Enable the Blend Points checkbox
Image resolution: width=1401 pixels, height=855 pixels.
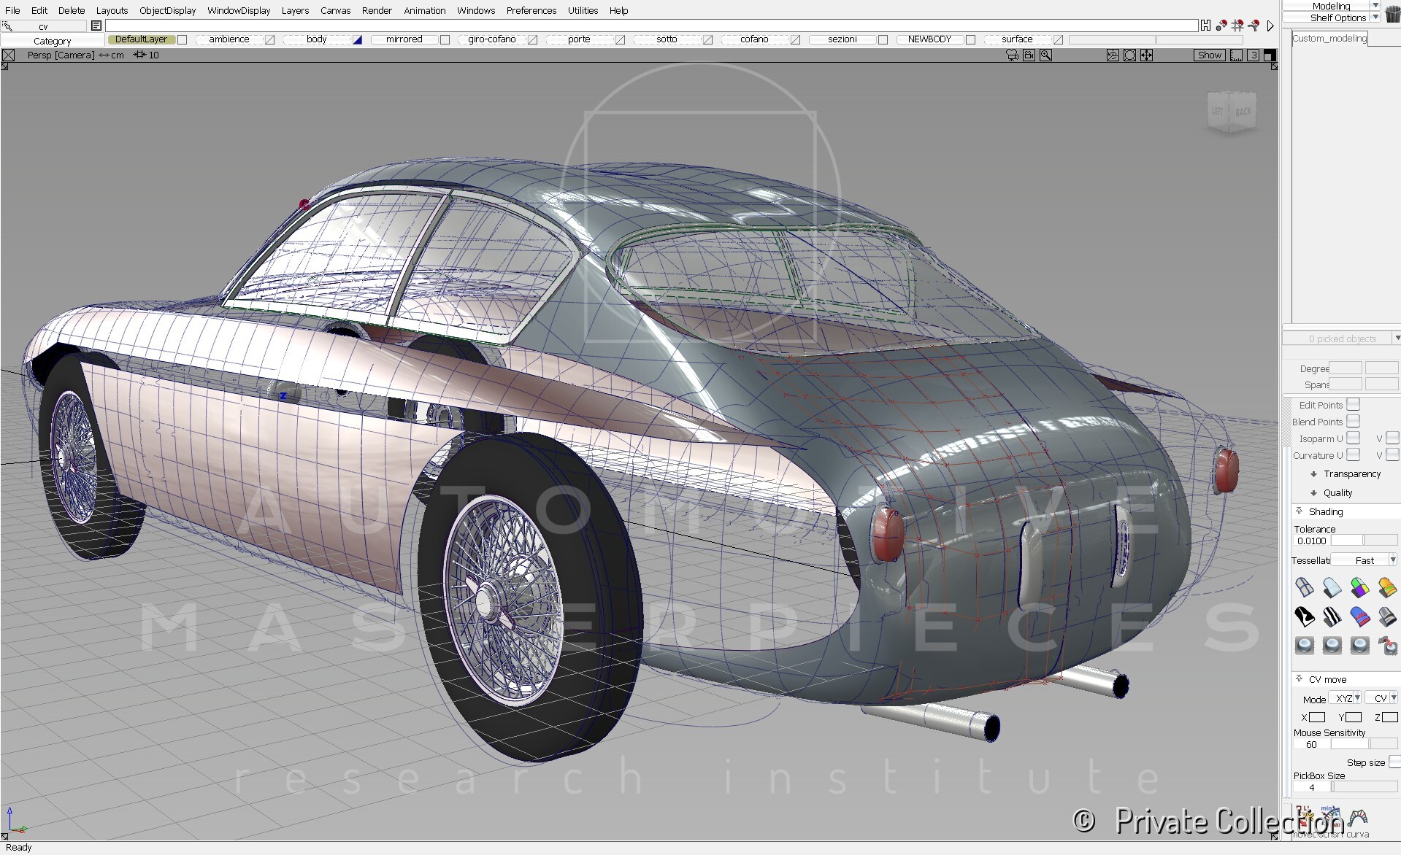tap(1354, 422)
